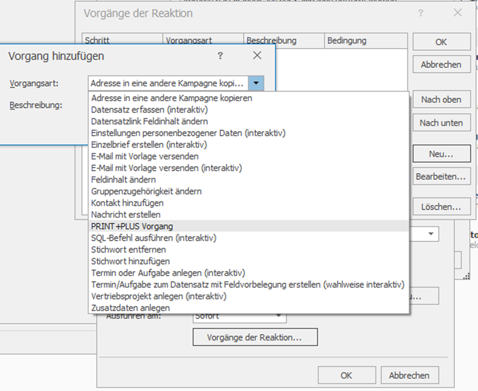Screen dimensions: 478x391
Task: Select 'Adresse in eine andere Kampagne kopieren'
Action: (171, 98)
